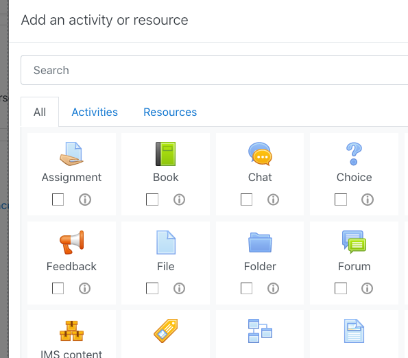This screenshot has height=358, width=408.
Task: Choose the Feedback megaphone icon
Action: (71, 242)
